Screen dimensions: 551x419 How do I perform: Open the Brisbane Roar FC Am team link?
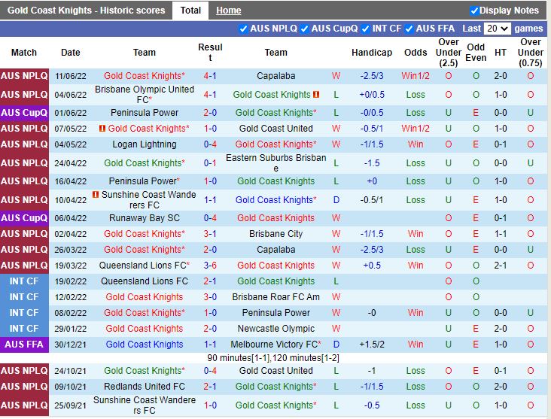(275, 297)
